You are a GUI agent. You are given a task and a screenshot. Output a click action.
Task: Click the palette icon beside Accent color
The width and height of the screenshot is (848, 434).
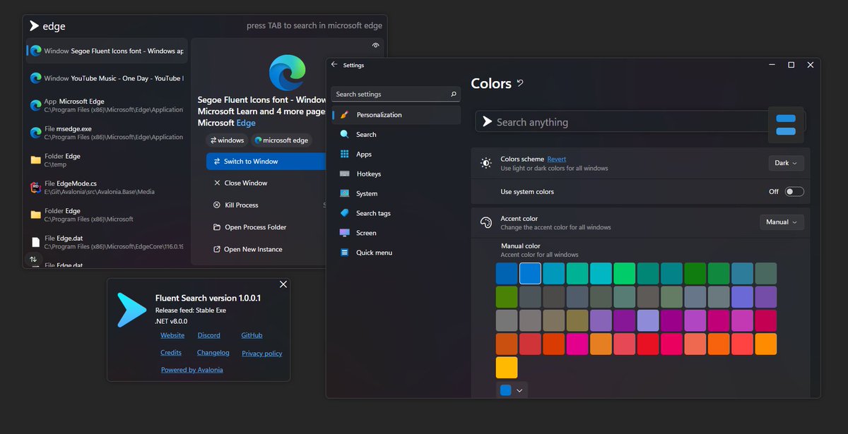485,222
